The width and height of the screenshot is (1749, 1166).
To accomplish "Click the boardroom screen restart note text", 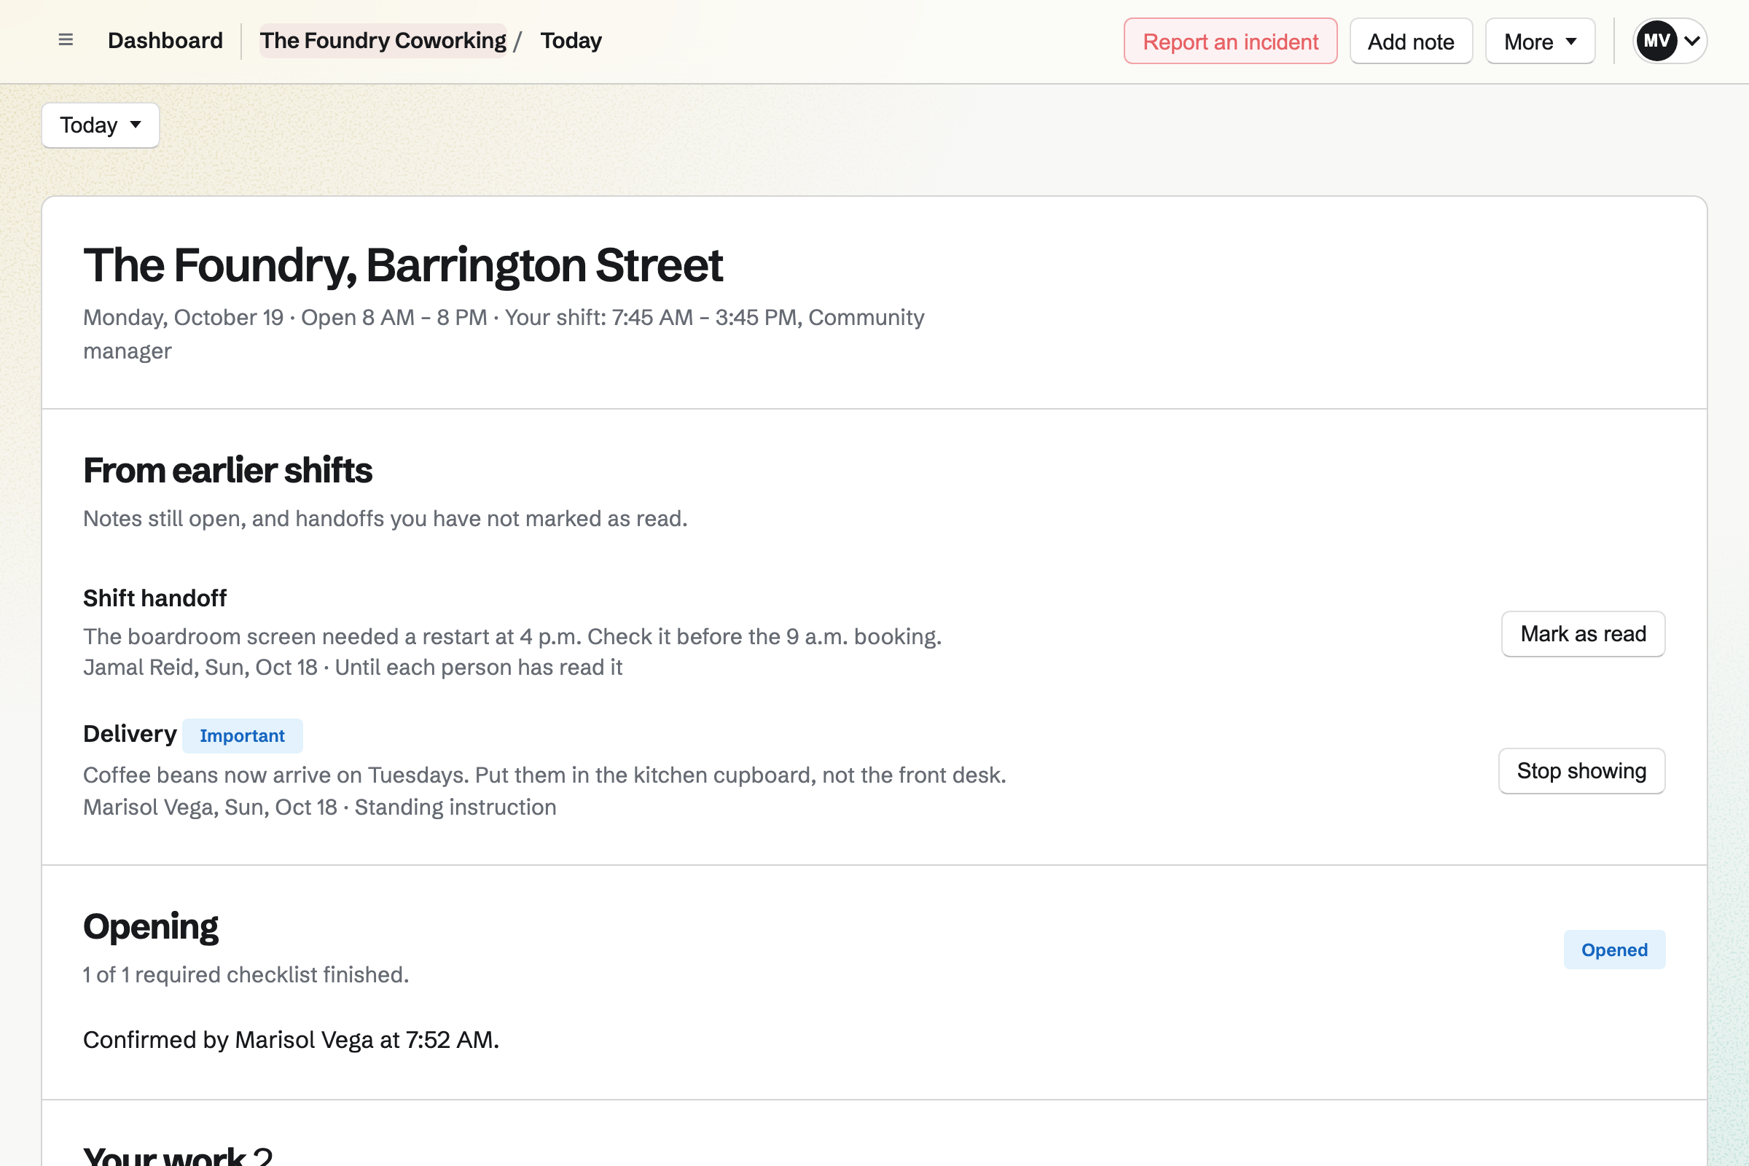I will click(512, 636).
